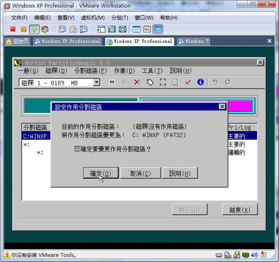Click the label tag partition icon
279x262 pixels.
[150, 82]
